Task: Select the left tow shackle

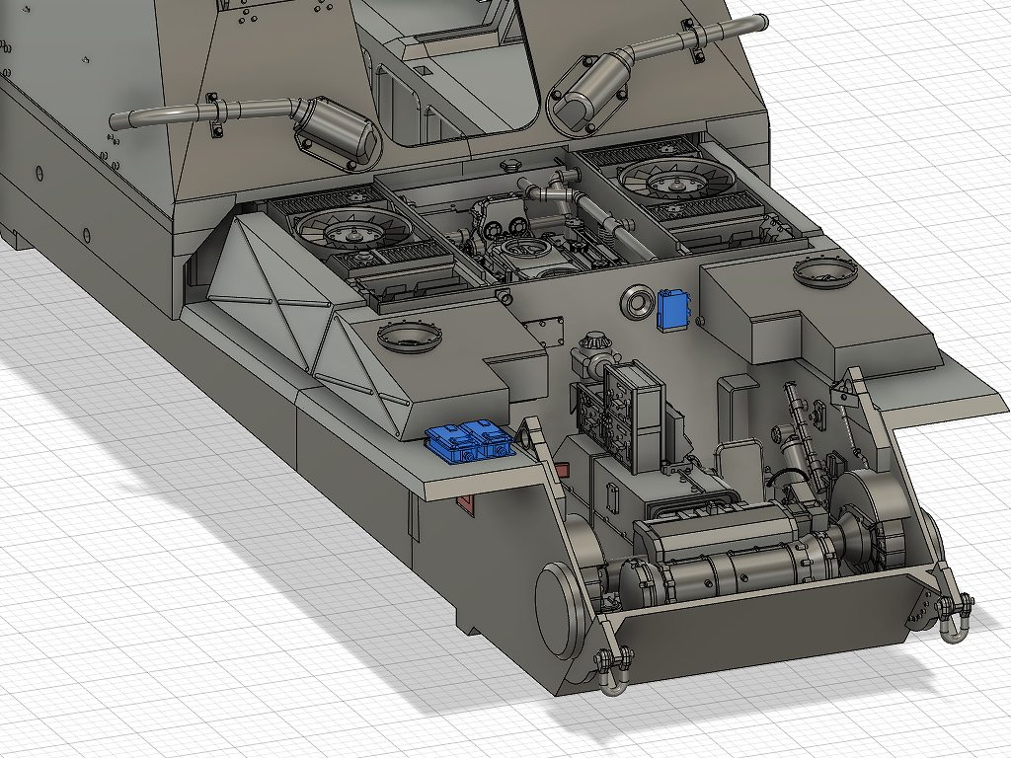Action: [x=611, y=671]
